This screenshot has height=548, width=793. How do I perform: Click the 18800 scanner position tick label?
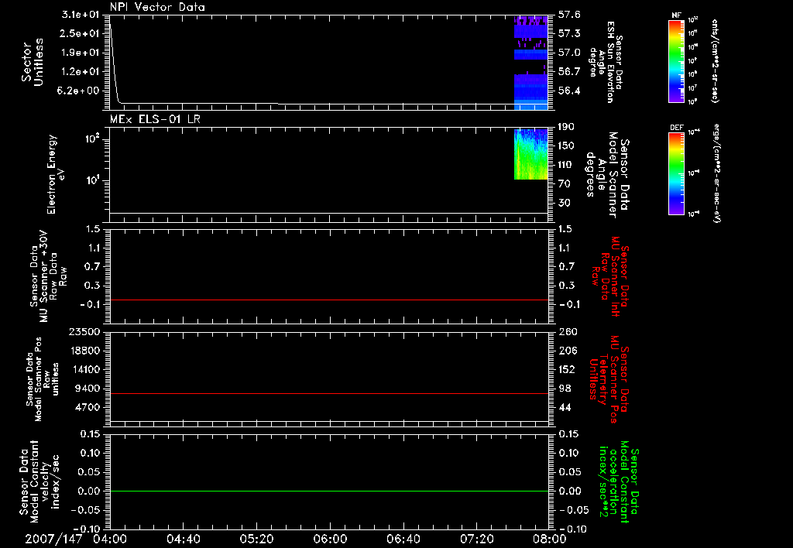[84, 351]
